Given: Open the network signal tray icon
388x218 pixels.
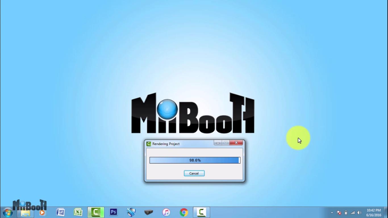Looking at the screenshot, I should pos(352,213).
